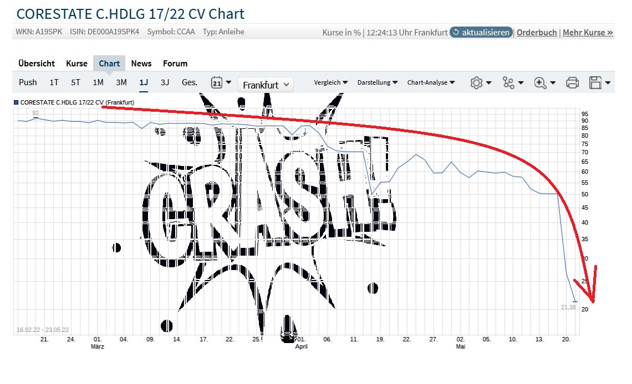
Task: Open the Darstellung dropdown menu
Action: [377, 82]
